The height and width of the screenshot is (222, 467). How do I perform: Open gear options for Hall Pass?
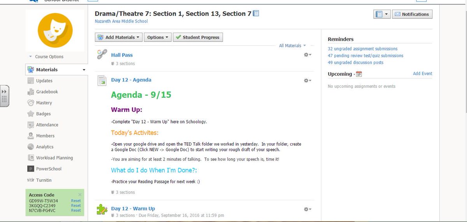pos(307,55)
